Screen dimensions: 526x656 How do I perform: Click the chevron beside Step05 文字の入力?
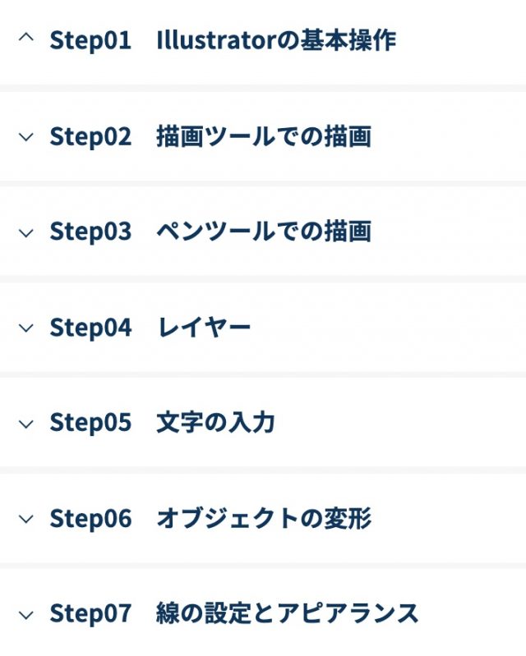(x=26, y=424)
